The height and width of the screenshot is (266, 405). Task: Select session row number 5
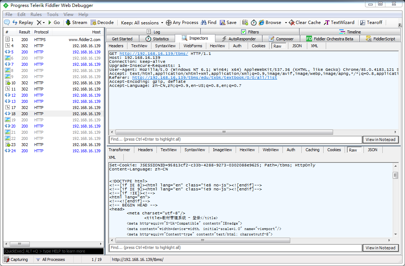pyautogui.click(x=53, y=52)
